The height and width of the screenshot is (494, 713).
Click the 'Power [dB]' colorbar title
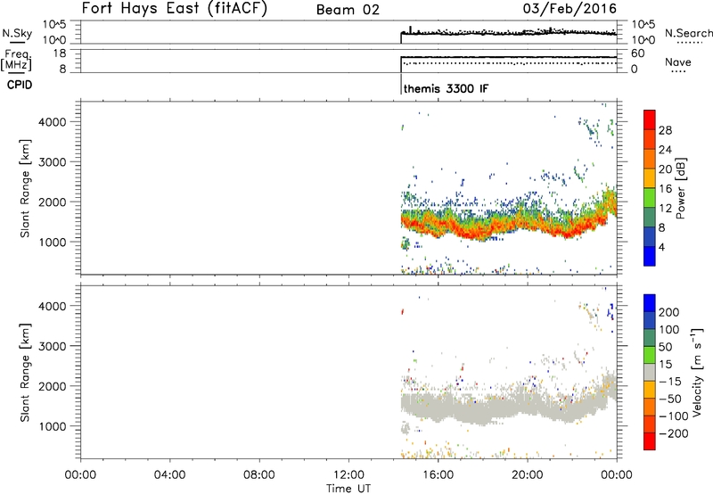coord(680,188)
